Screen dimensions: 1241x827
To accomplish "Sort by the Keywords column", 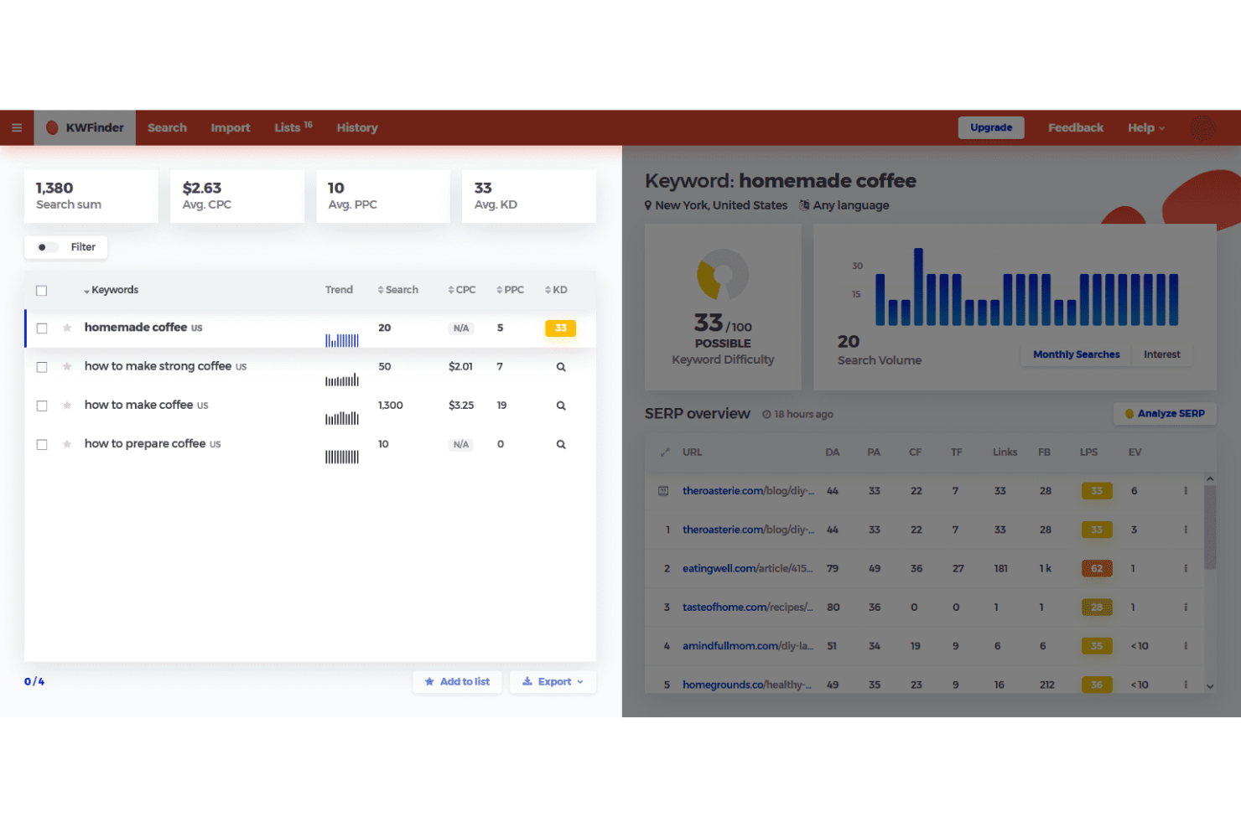I will pos(111,290).
